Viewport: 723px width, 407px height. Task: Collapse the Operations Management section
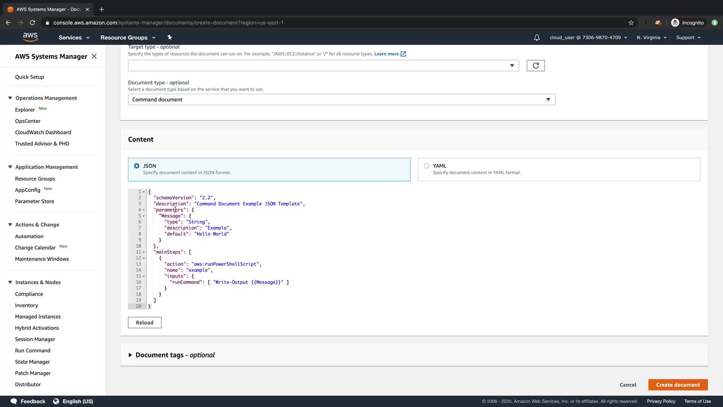click(10, 98)
